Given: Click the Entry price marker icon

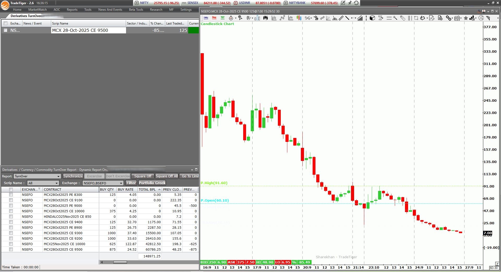Looking at the screenshot, I should point(206,18).
